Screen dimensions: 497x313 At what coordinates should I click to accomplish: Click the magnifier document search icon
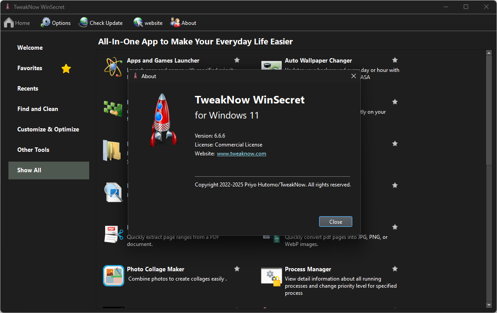coord(114,192)
